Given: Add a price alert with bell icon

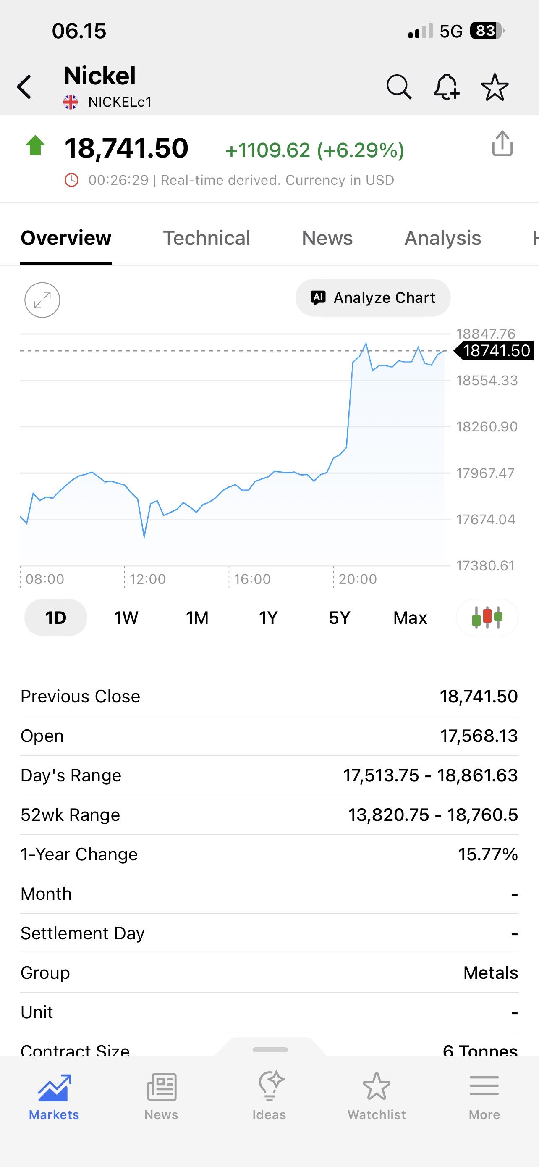Looking at the screenshot, I should 447,87.
